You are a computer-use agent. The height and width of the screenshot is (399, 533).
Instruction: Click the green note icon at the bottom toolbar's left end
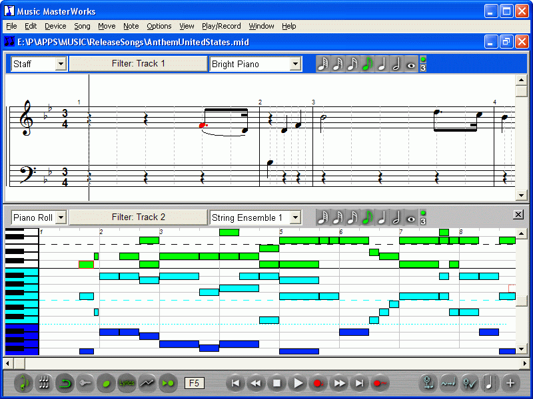click(x=23, y=384)
